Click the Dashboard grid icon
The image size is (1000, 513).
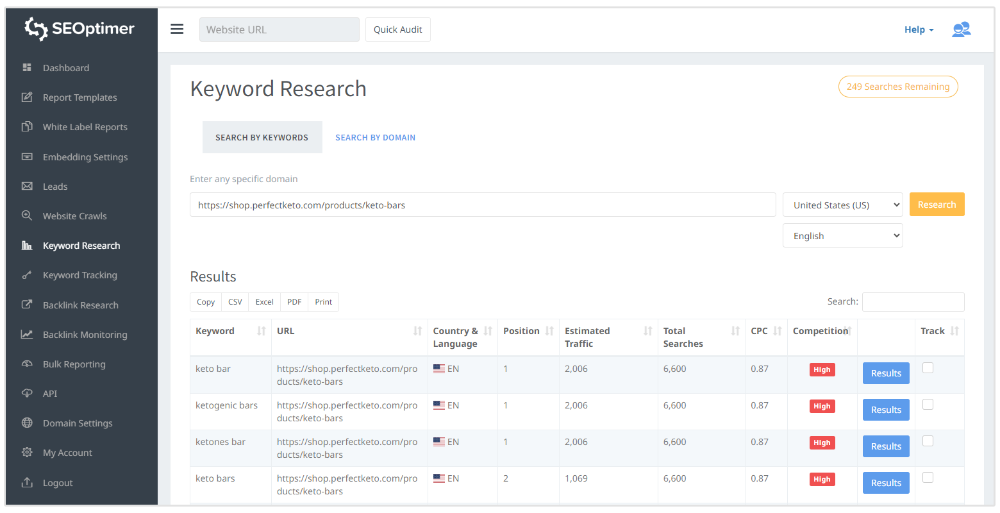coord(27,67)
